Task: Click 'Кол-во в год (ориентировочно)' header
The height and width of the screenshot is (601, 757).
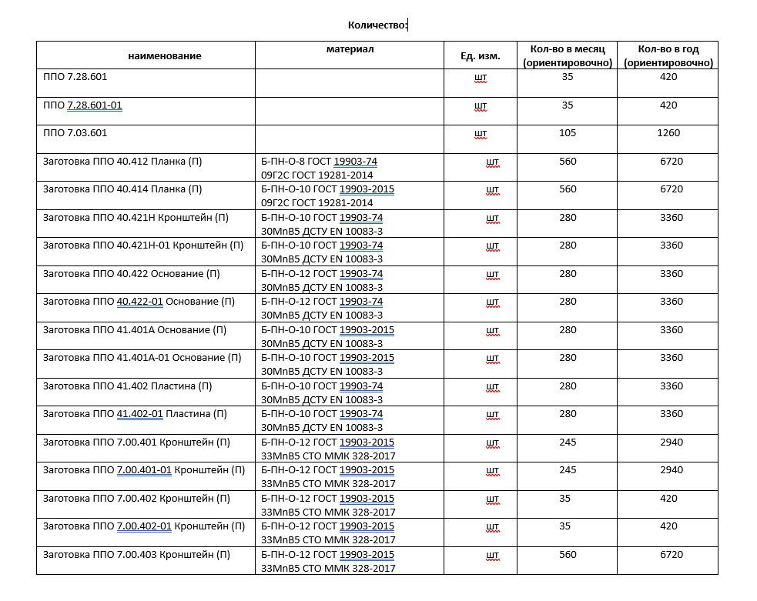Action: point(668,56)
